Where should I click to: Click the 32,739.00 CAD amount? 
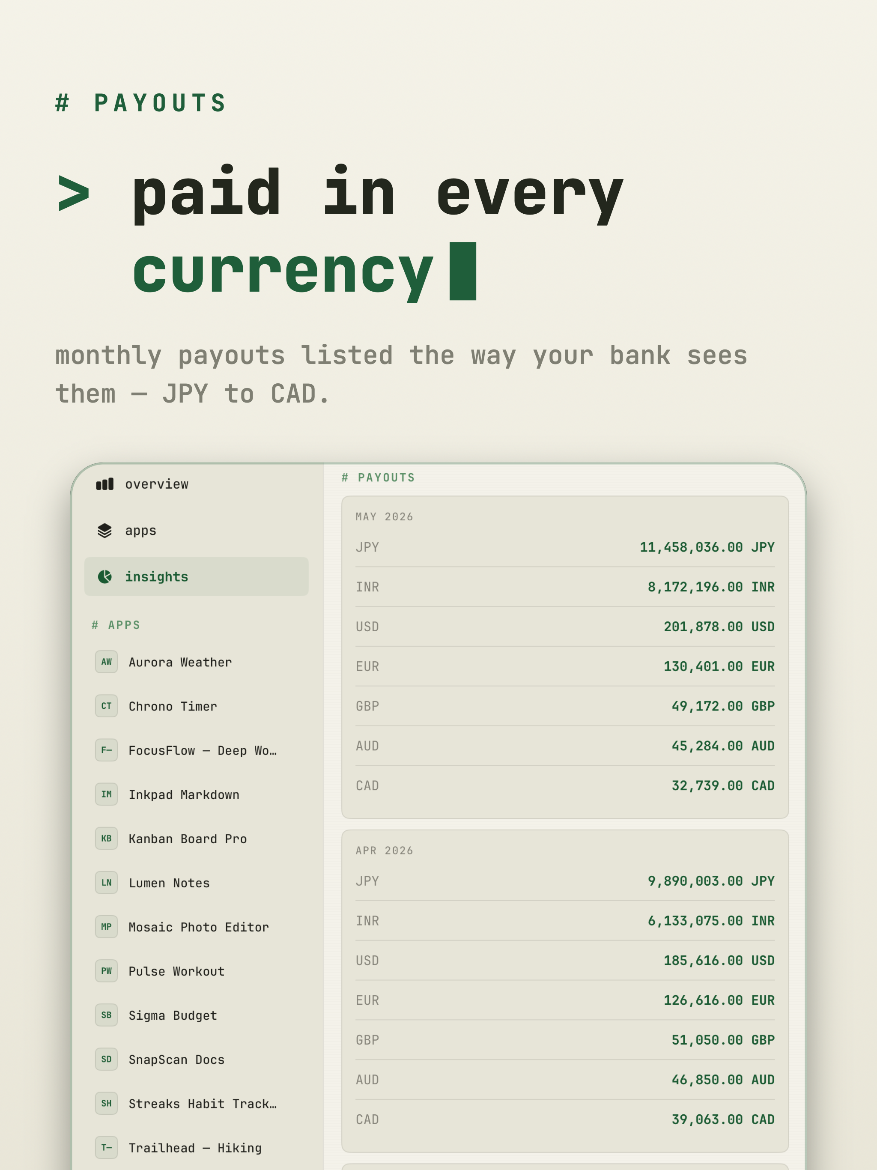(x=723, y=785)
